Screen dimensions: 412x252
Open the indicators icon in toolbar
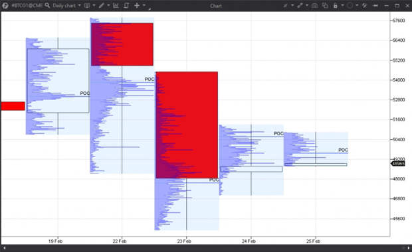point(116,5)
